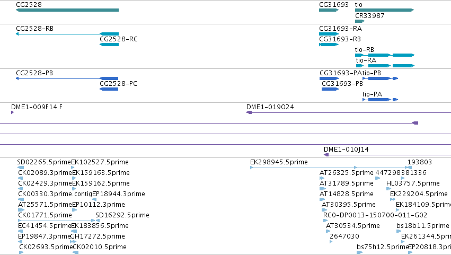Image resolution: width=451 pixels, height=255 pixels.
Task: Click the DME1-010J14 clone arrowhead
Action: (x=326, y=155)
